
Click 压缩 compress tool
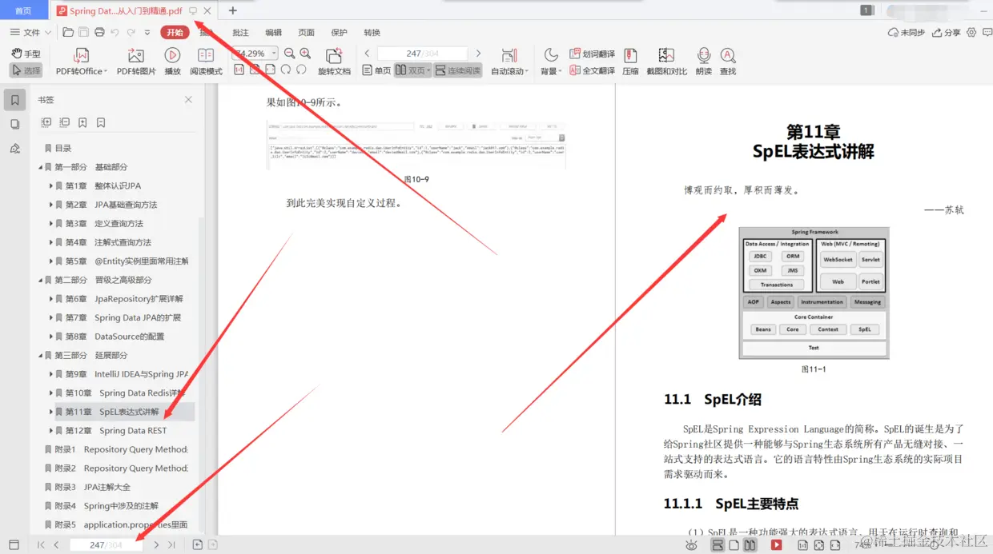coord(630,62)
